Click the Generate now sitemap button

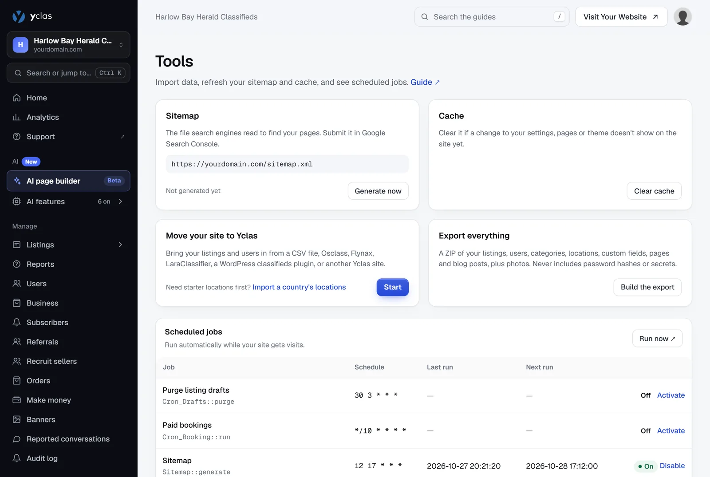378,191
